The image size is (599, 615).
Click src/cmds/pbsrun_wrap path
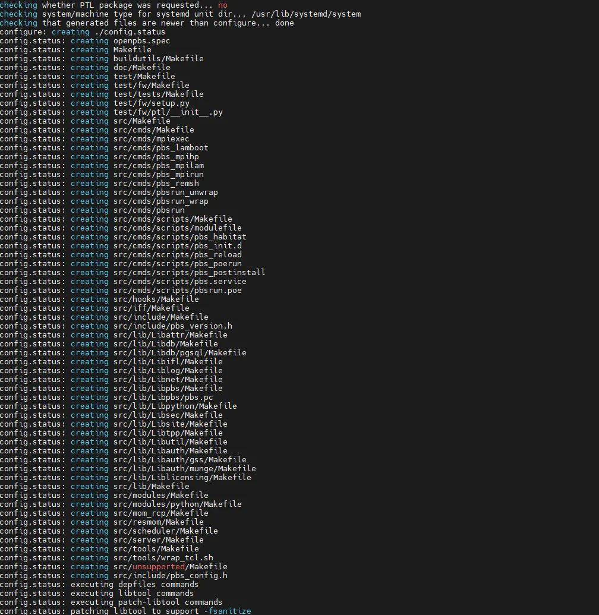(x=161, y=201)
